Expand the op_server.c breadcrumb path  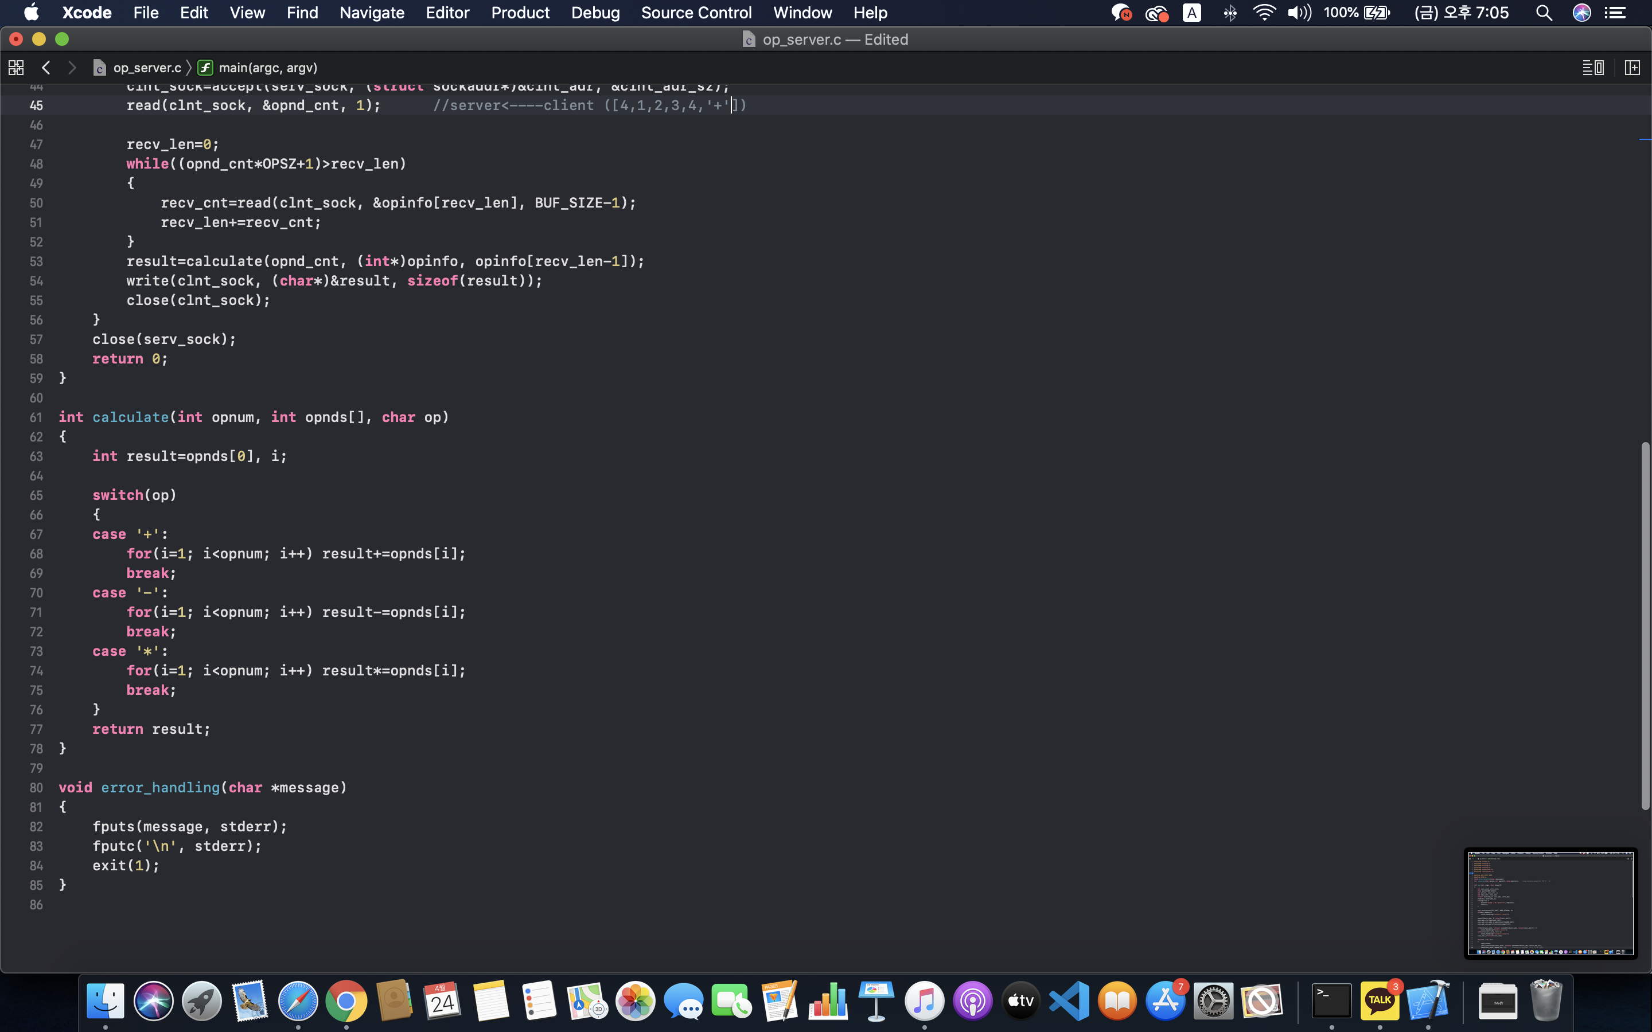[146, 68]
